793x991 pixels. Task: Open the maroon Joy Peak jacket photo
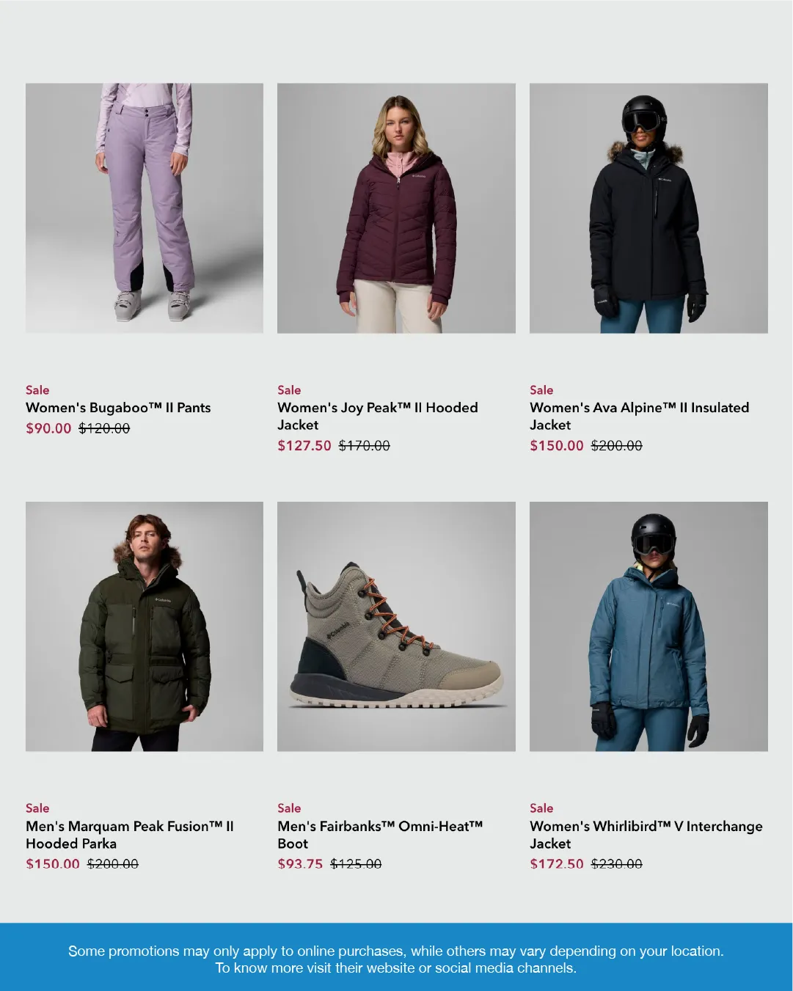[x=396, y=208]
